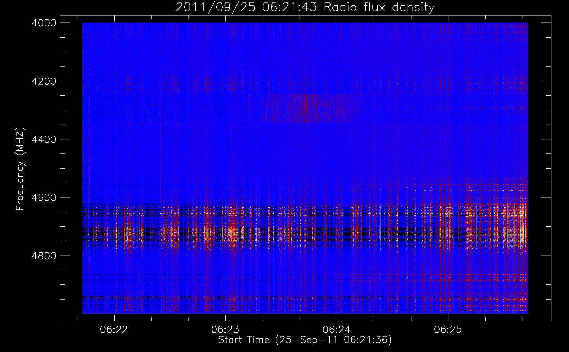569x352 pixels.
Task: Click the 4200 frequency tick label
Action: (44, 81)
